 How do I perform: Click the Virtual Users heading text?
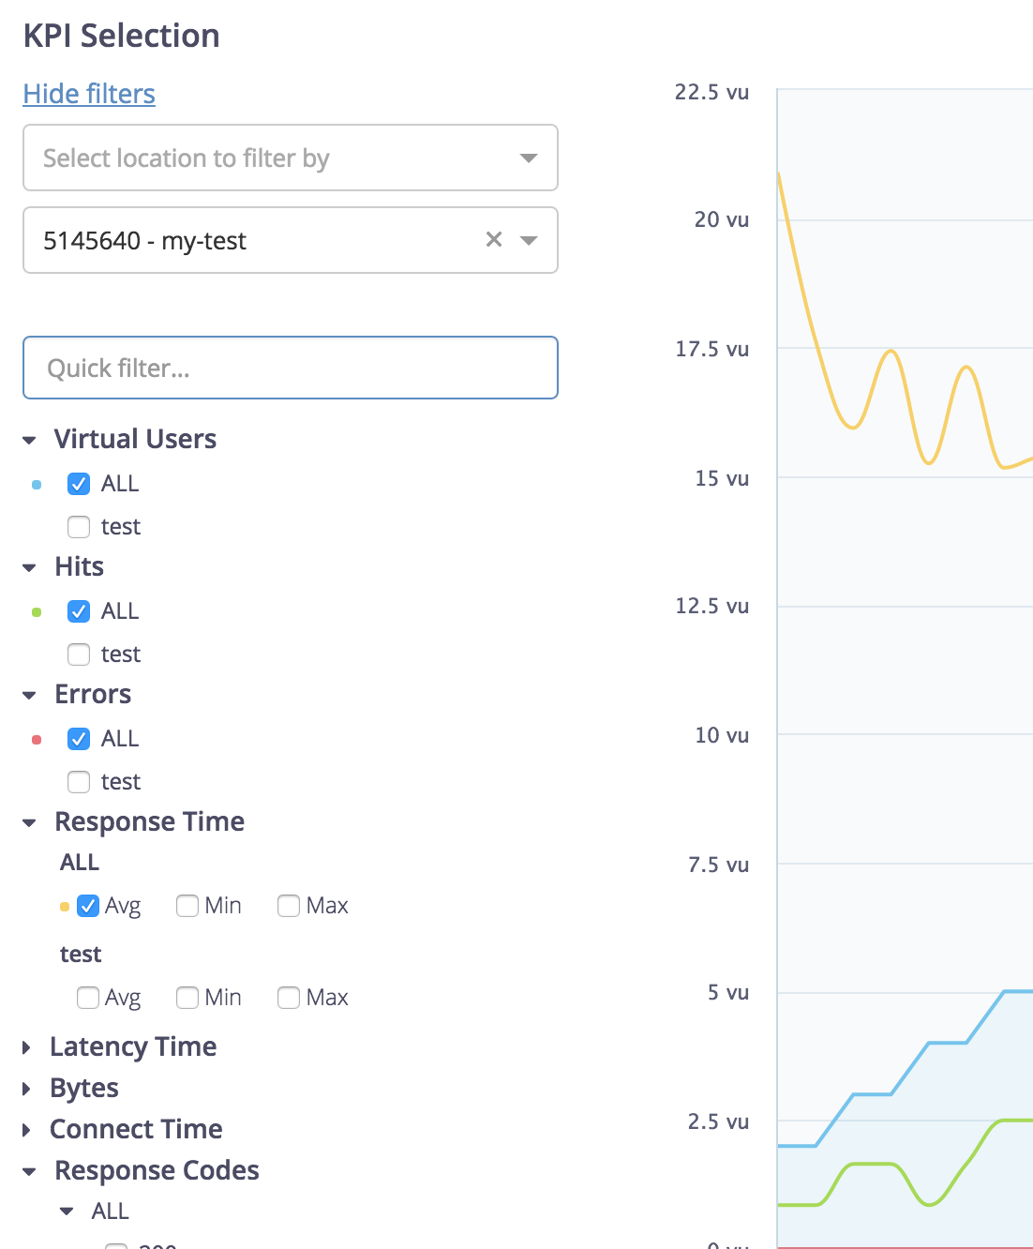[135, 439]
